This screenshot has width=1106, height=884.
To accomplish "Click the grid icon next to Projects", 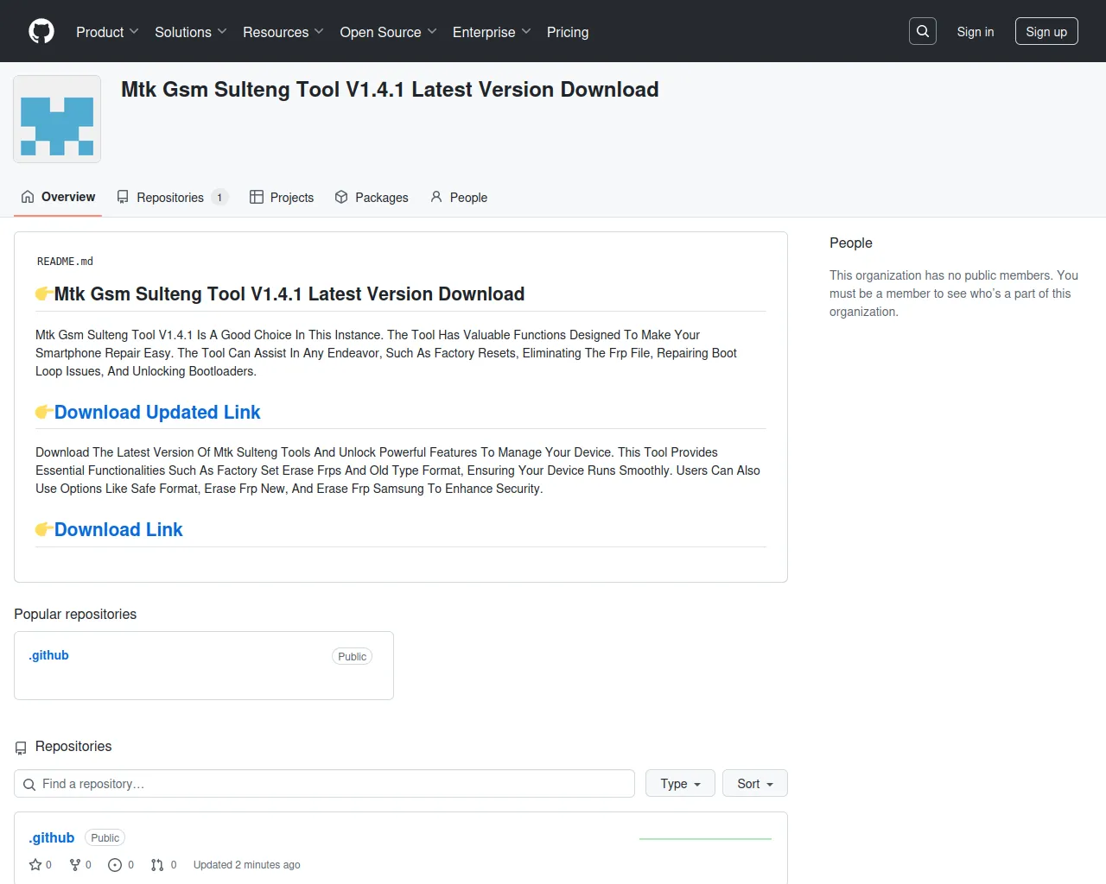I will (257, 197).
